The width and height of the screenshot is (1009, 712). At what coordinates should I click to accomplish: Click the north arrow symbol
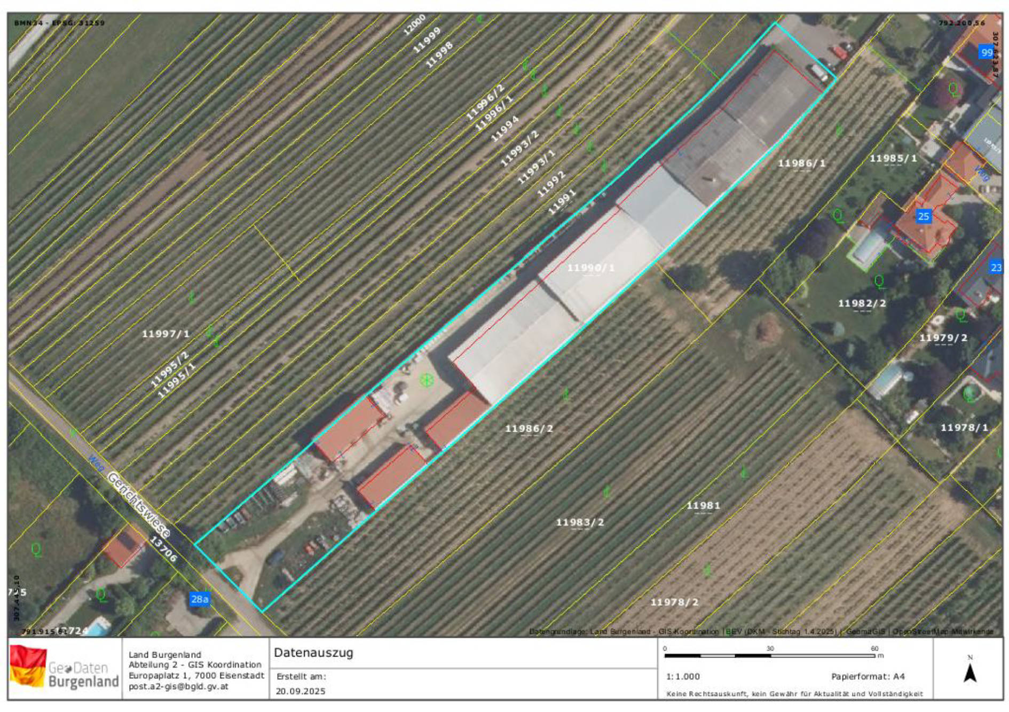tap(970, 669)
